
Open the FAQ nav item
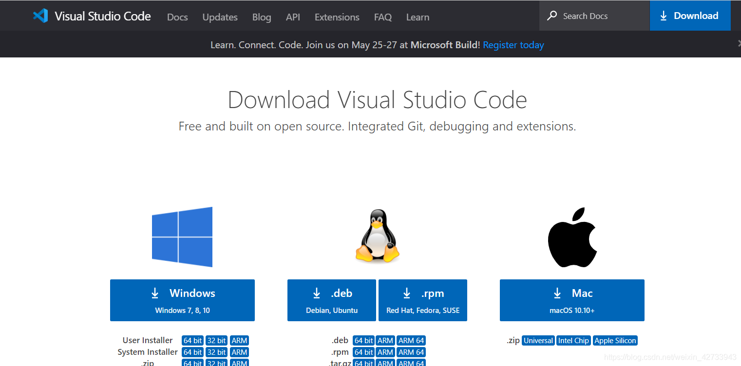(383, 17)
